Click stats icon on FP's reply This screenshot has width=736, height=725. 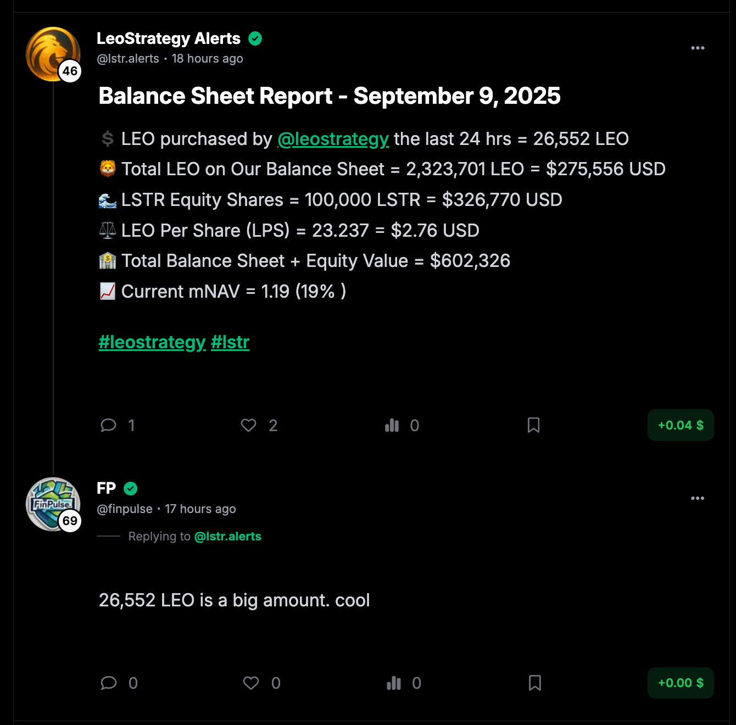point(394,683)
